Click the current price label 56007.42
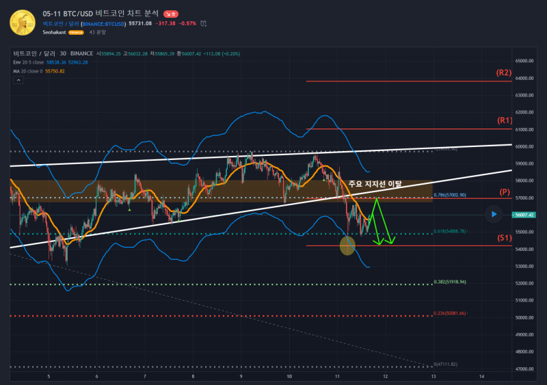 522,215
